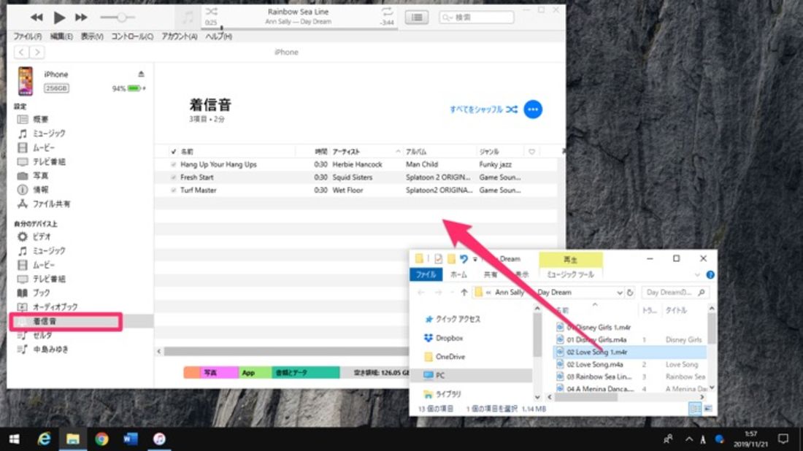Open the ミュージック ツール tab in Explorer

pyautogui.click(x=570, y=275)
